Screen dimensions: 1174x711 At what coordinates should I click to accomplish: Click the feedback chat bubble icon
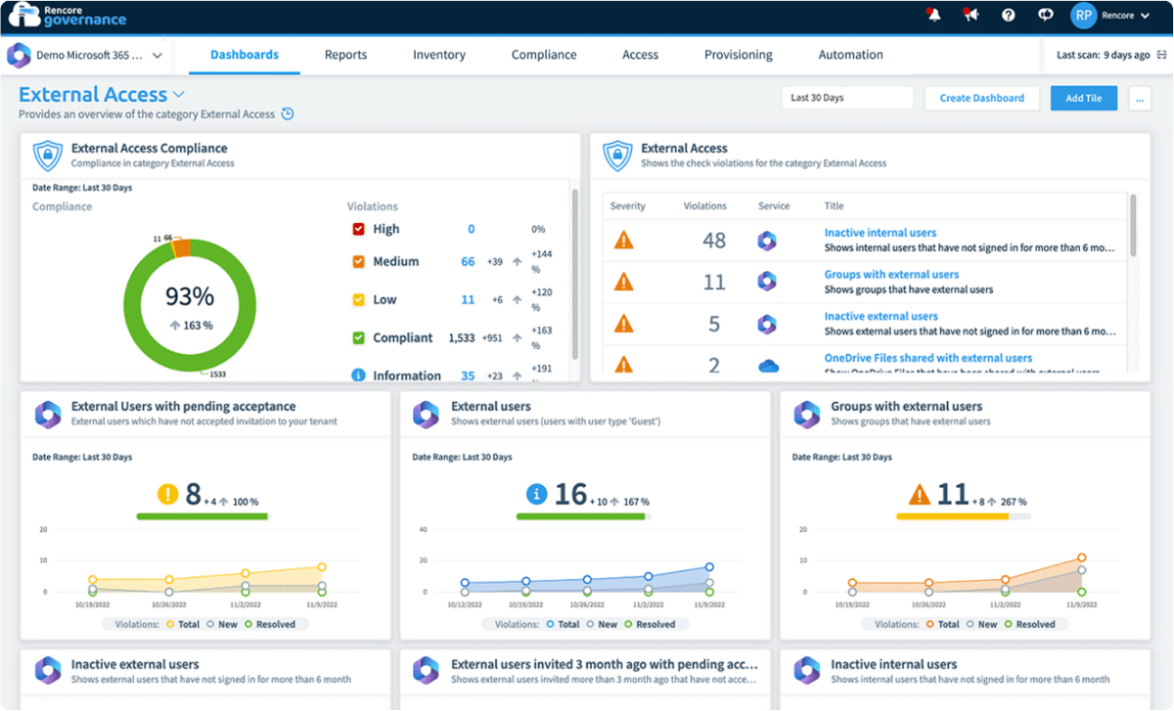click(1044, 15)
